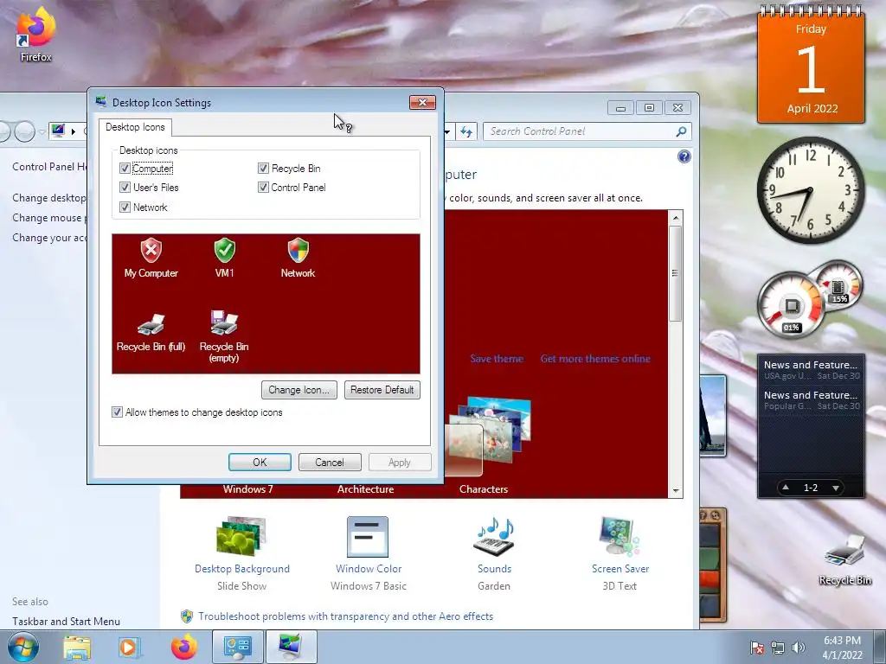Open Taskbar and Start Menu link
The width and height of the screenshot is (886, 664).
pos(66,621)
